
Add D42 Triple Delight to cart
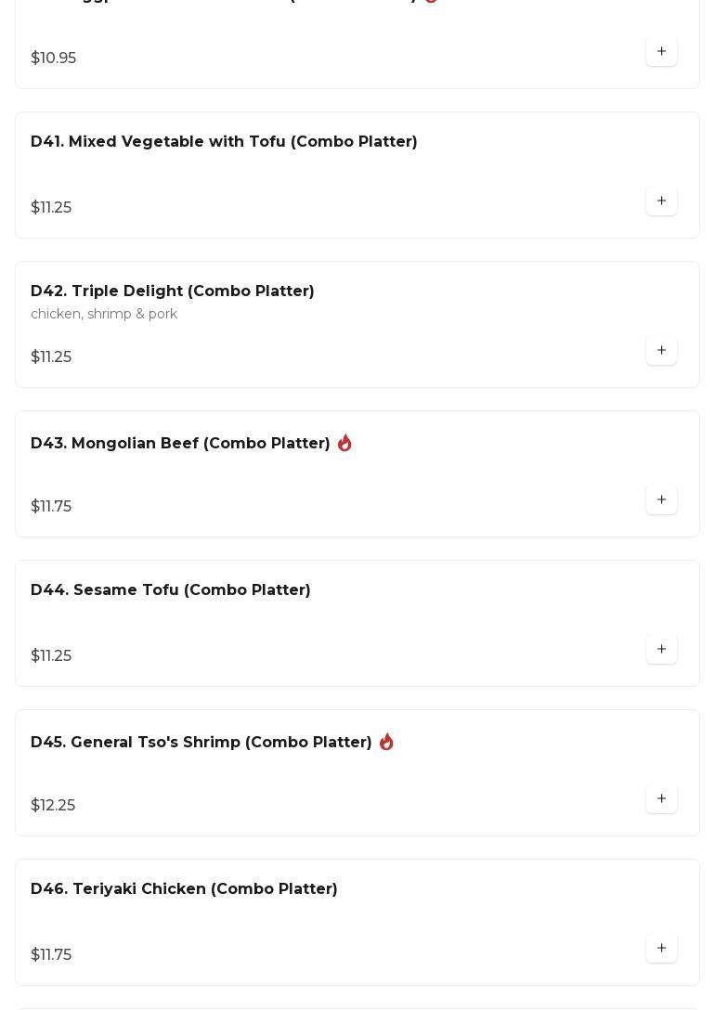pyautogui.click(x=661, y=351)
